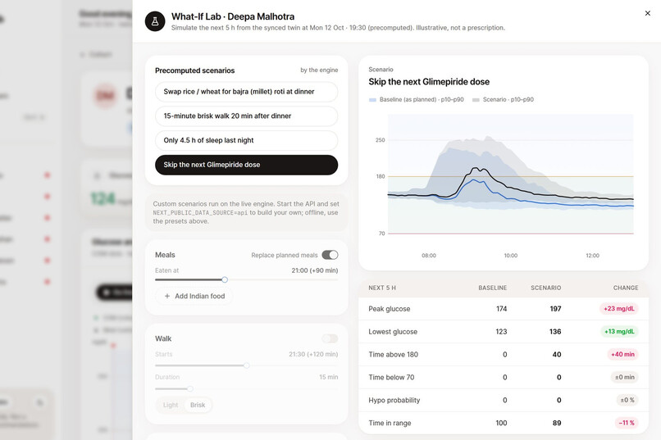Screen dimensions: 661x440
Task: Click the SCENARIO column header
Action: point(546,288)
